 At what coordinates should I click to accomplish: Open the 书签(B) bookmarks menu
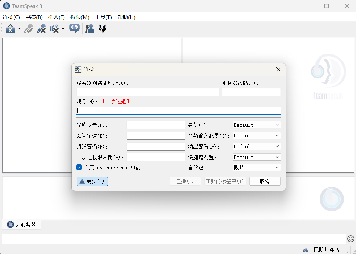pyautogui.click(x=34, y=17)
